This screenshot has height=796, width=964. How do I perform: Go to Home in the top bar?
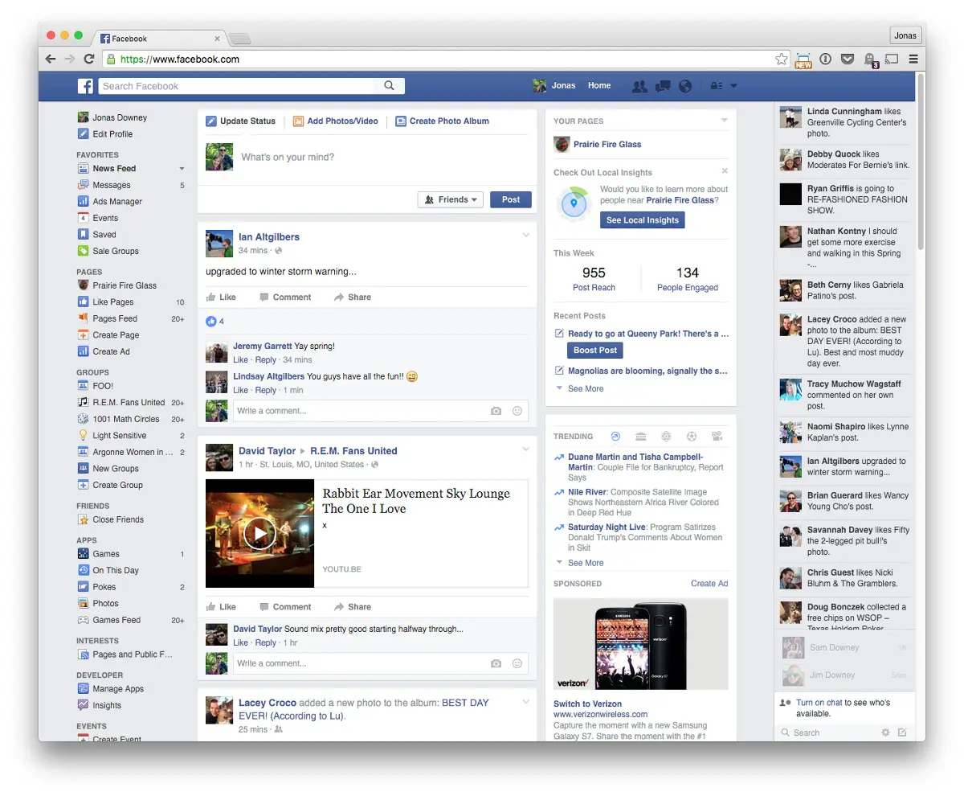[599, 86]
